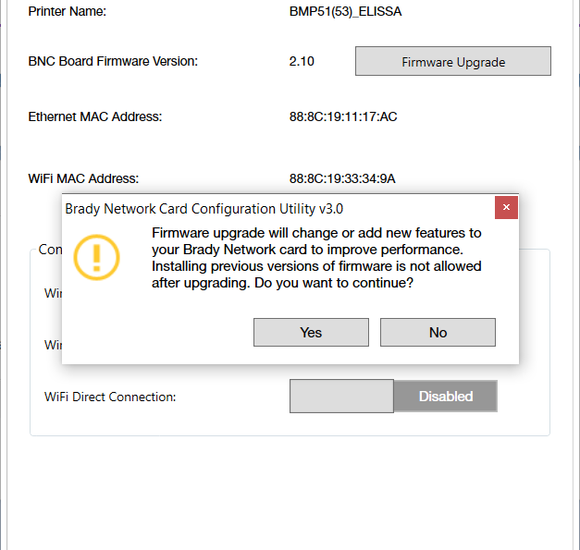Select the Ethernet MAC address value

(x=343, y=116)
